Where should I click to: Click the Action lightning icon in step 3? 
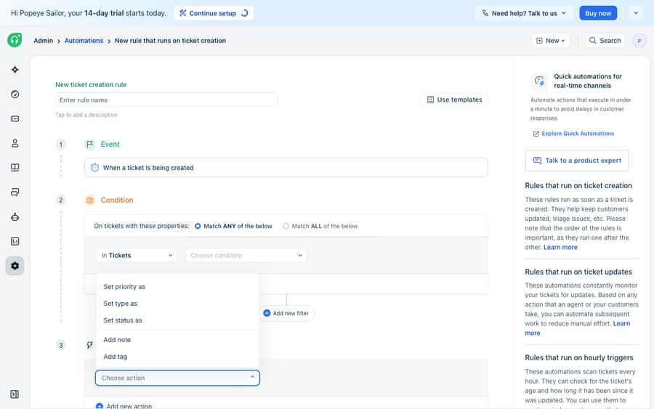point(89,345)
